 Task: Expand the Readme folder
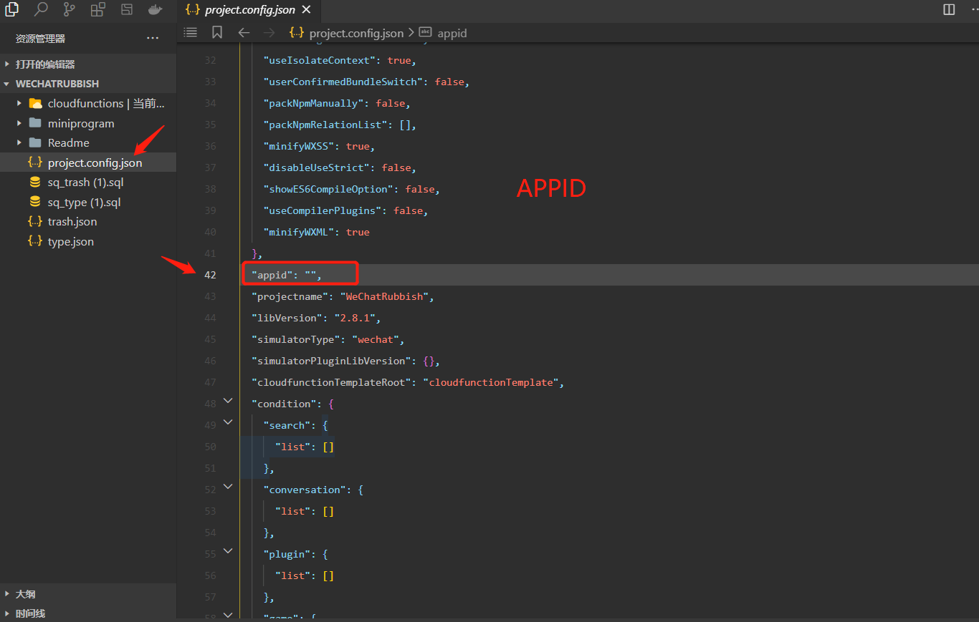click(19, 143)
